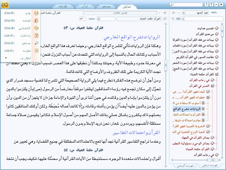Click the magnifier icon beside Ctrl+F
The width and height of the screenshot is (226, 170).
click(36, 43)
